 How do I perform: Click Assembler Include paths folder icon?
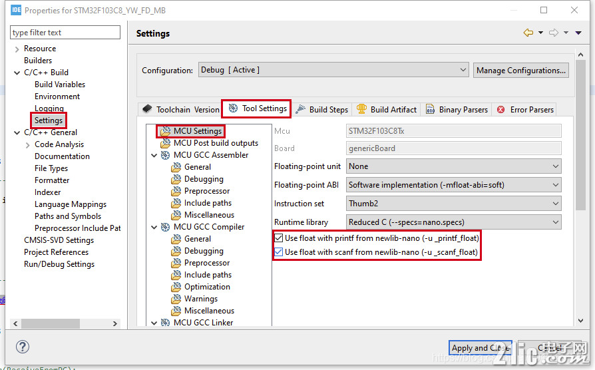coord(176,203)
